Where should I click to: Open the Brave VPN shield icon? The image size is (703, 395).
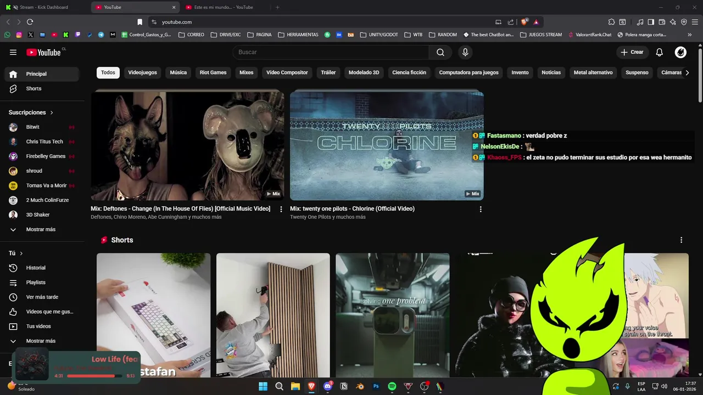pyautogui.click(x=684, y=22)
